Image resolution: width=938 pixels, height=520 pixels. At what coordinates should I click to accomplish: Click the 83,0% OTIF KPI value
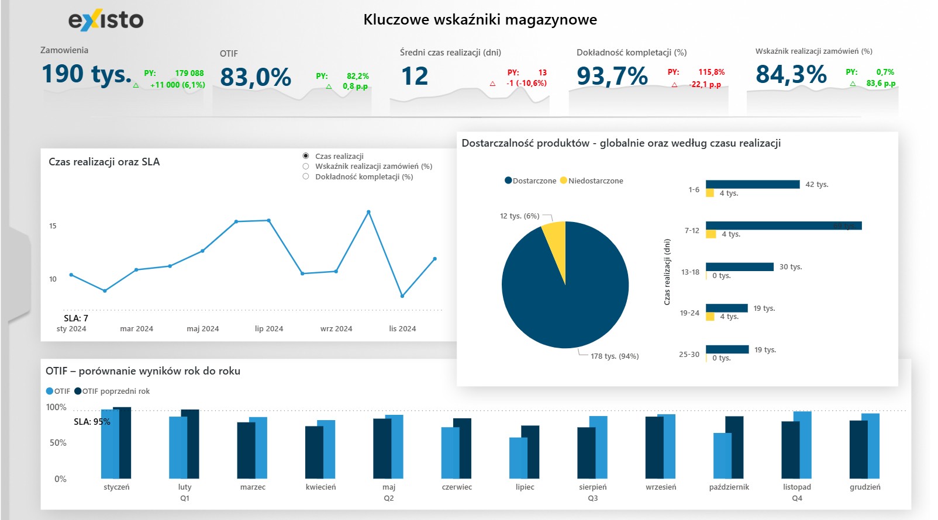click(x=256, y=77)
